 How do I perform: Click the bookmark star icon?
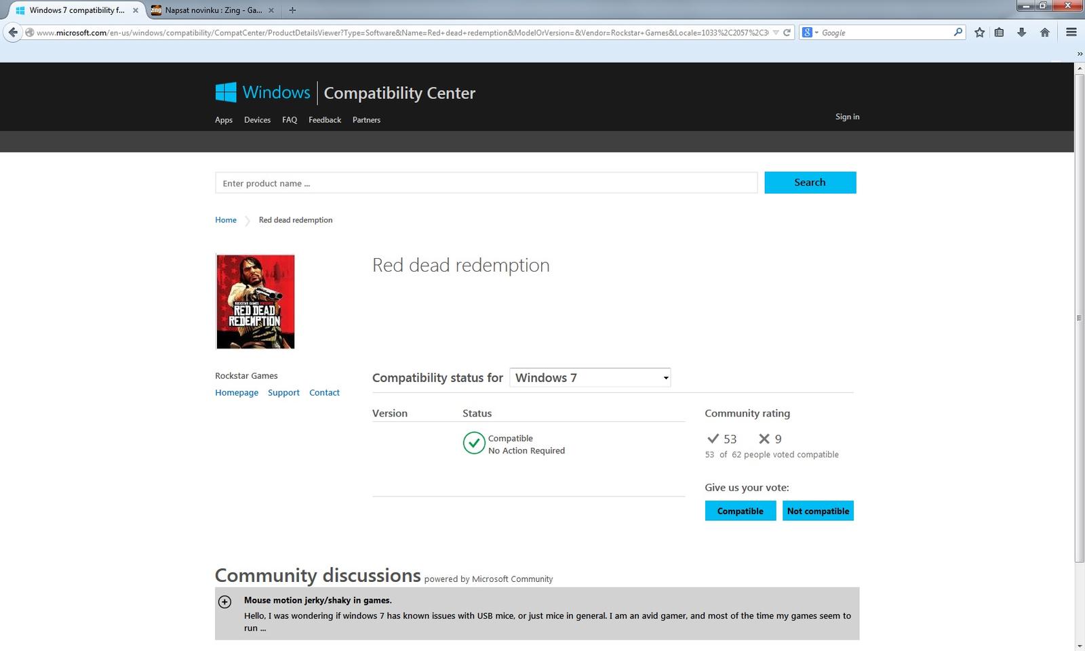tap(979, 33)
